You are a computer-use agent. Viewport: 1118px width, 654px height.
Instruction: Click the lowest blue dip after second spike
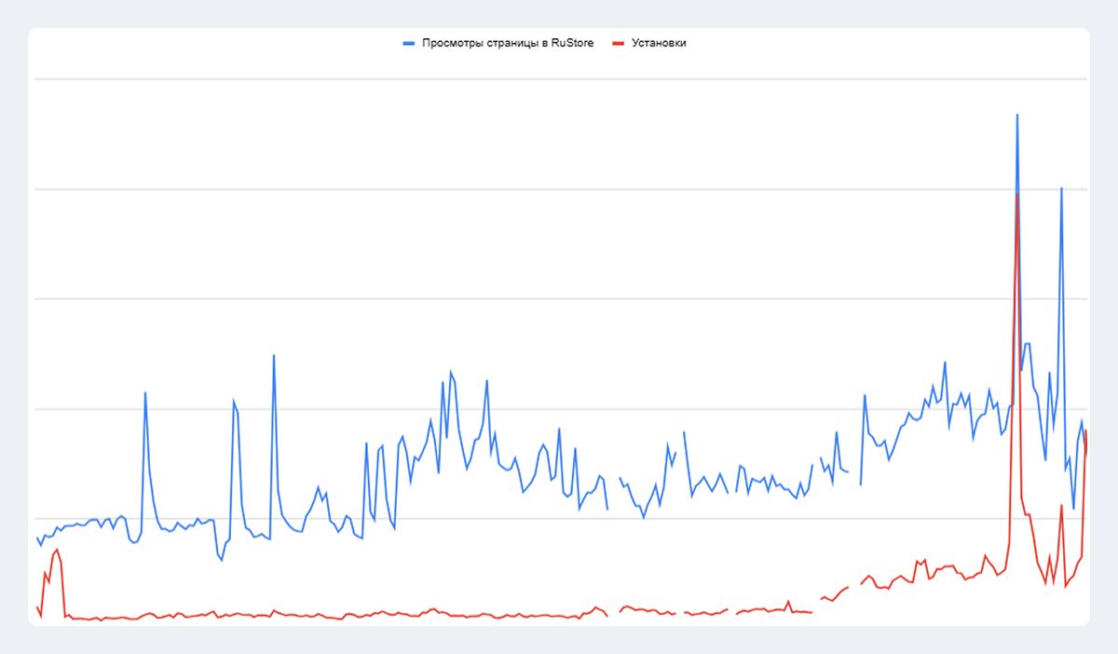221,560
